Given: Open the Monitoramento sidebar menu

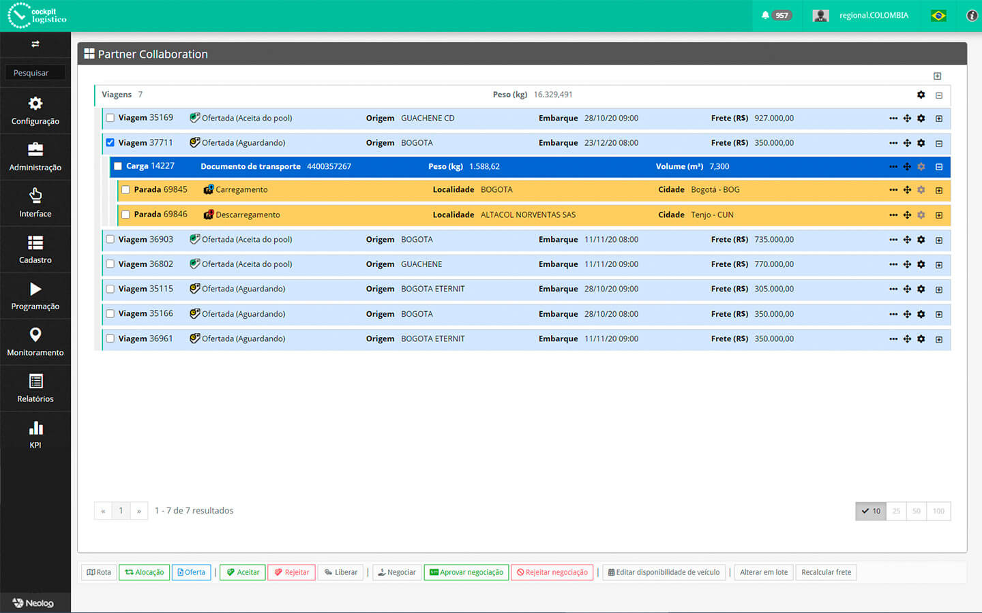Looking at the screenshot, I should (x=35, y=342).
